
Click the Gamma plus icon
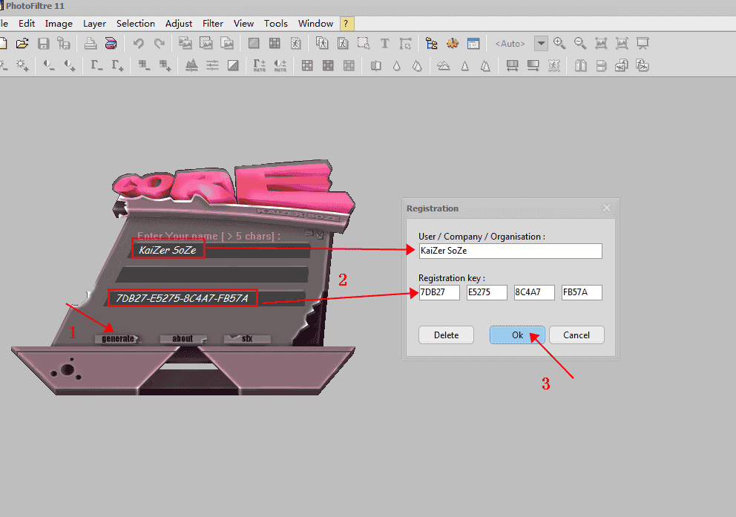[x=118, y=65]
